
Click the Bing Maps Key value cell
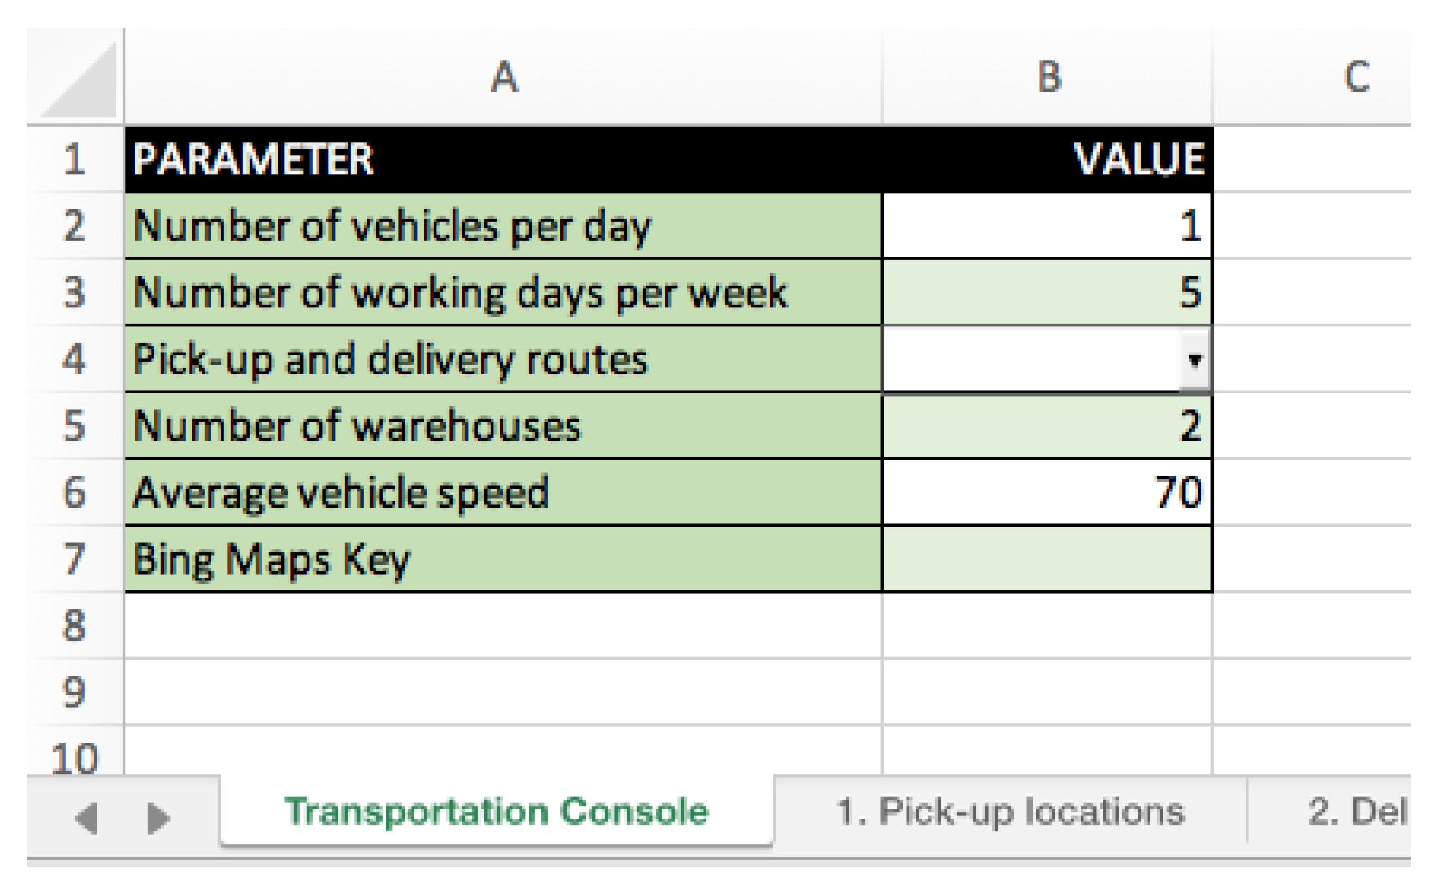coord(1047,560)
